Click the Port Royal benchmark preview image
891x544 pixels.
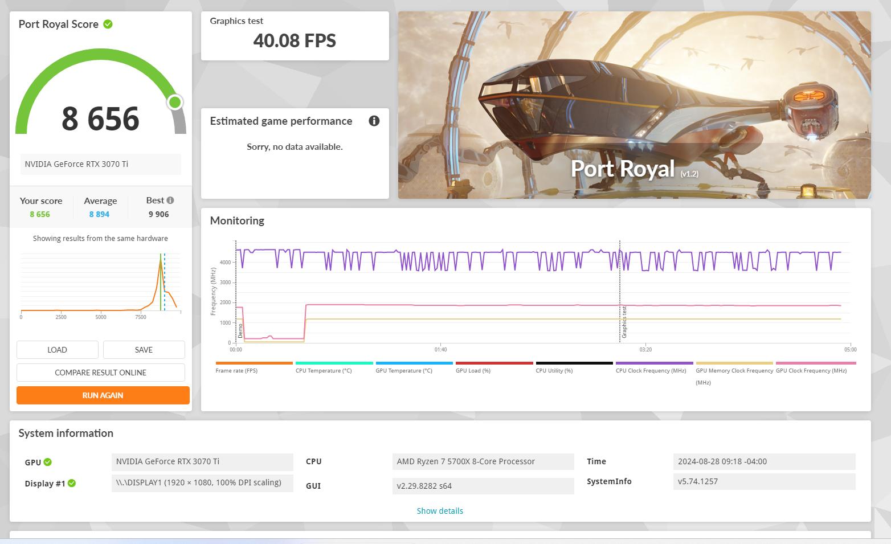(634, 105)
